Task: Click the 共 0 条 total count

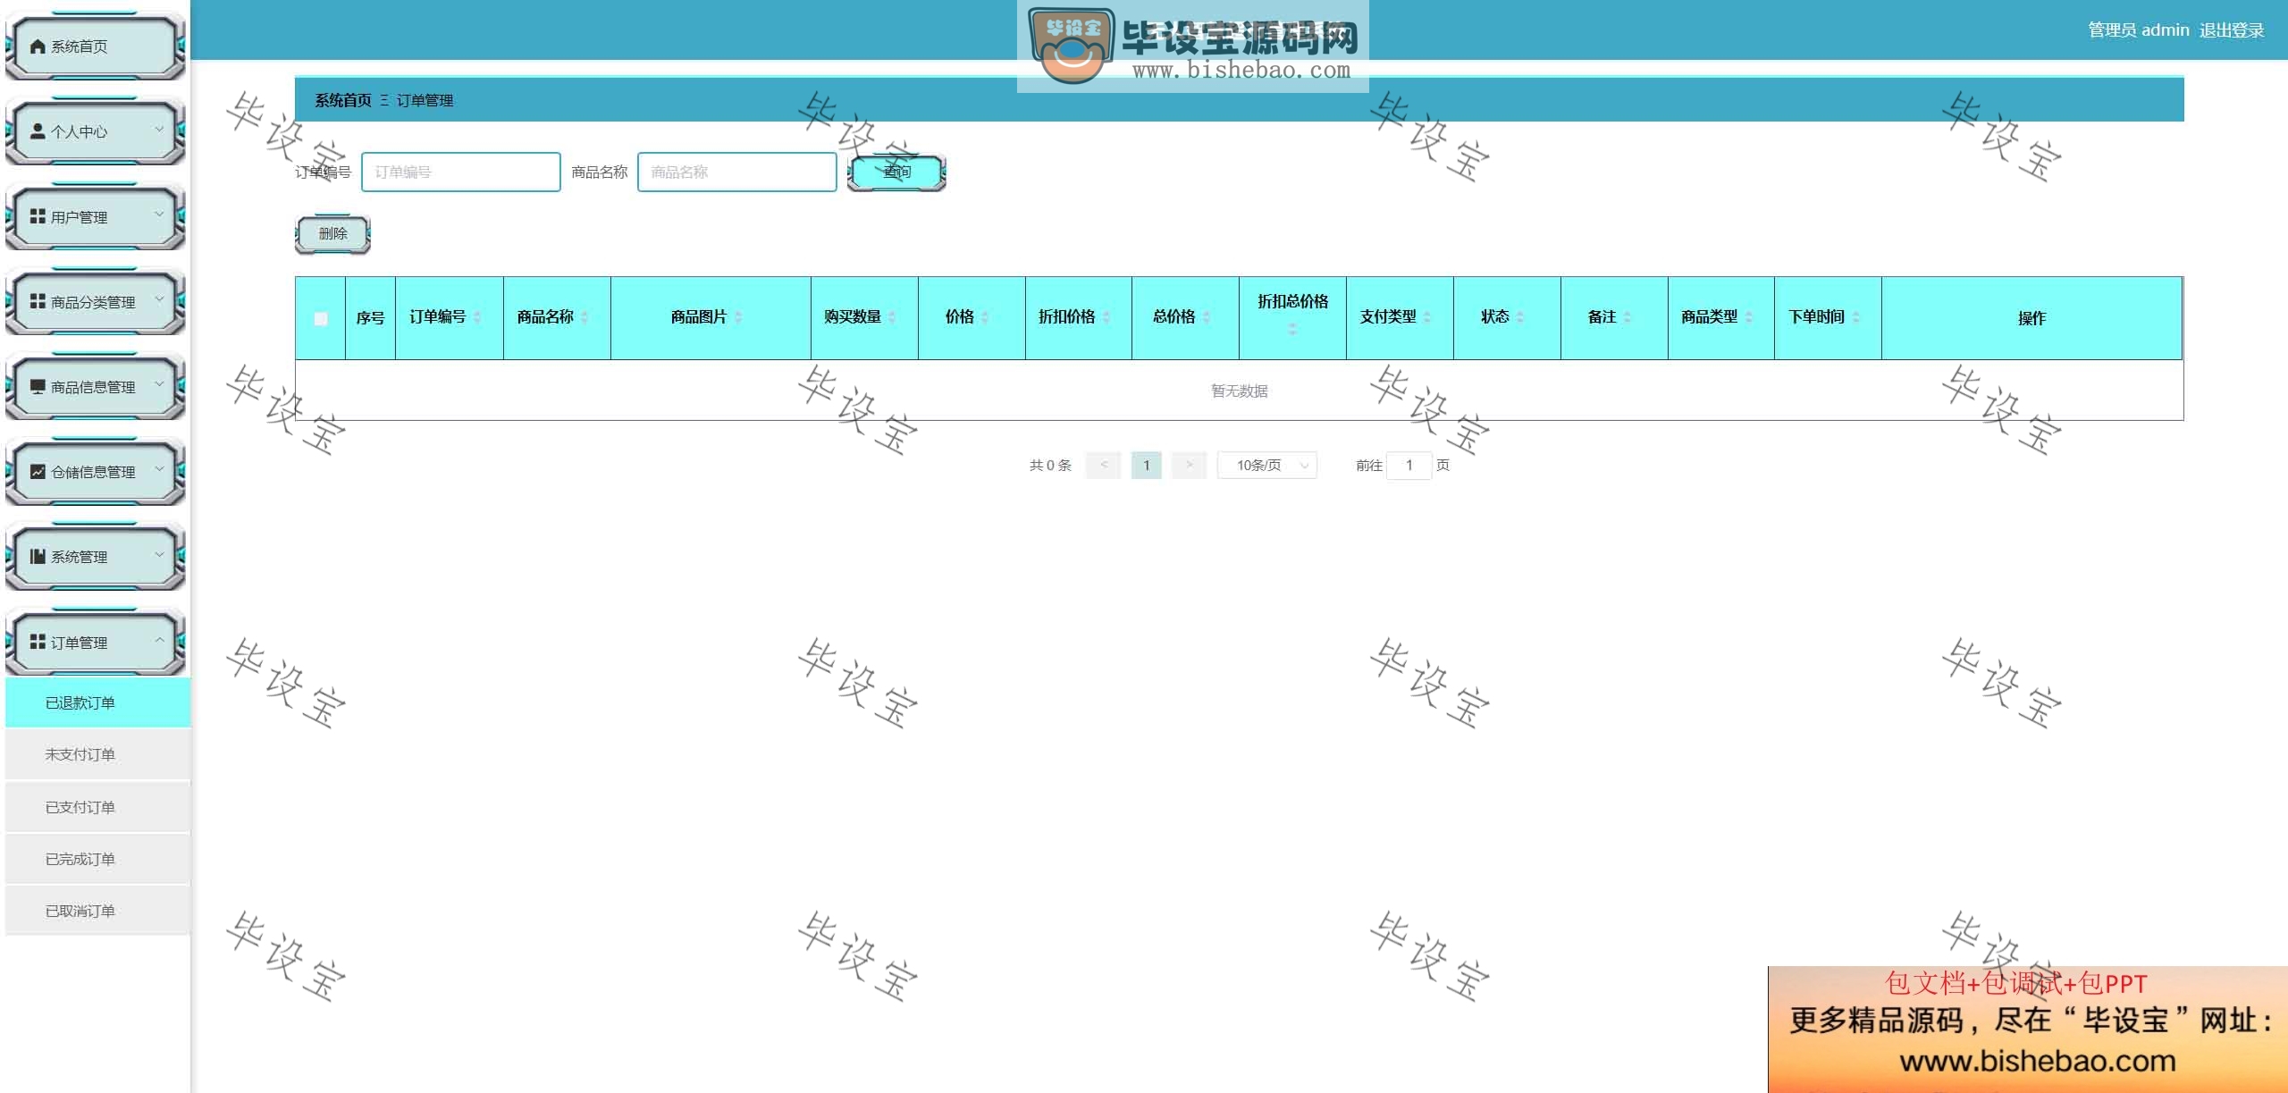Action: pyautogui.click(x=1050, y=465)
